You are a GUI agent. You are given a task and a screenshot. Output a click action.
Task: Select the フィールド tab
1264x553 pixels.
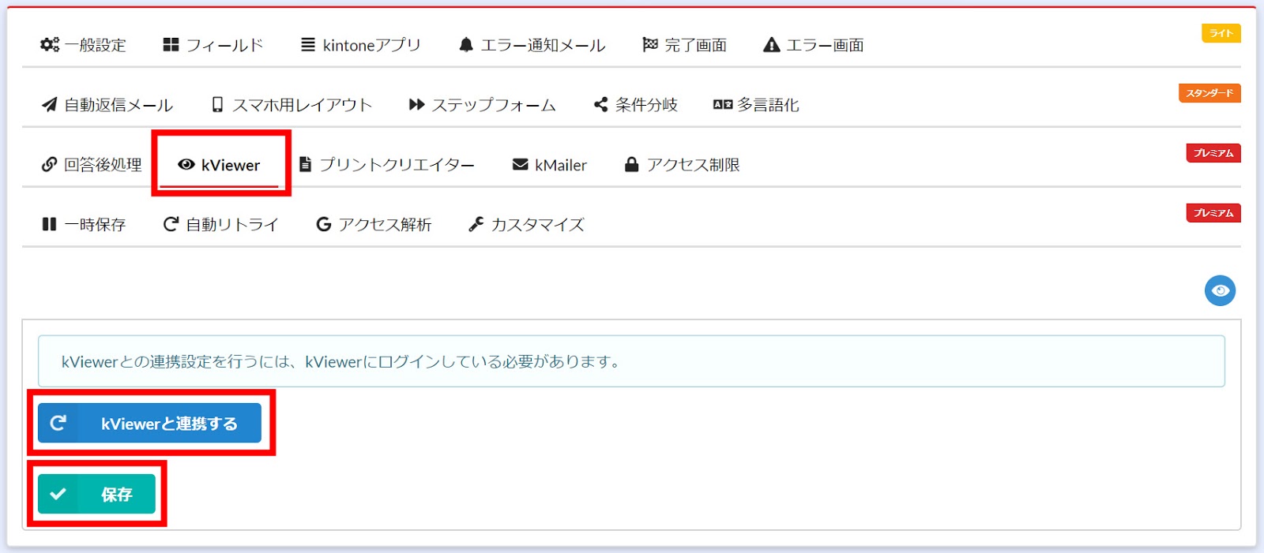click(213, 45)
